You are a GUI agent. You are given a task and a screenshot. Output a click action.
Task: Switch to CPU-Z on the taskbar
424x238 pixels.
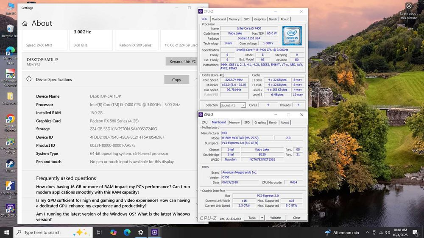click(x=154, y=233)
